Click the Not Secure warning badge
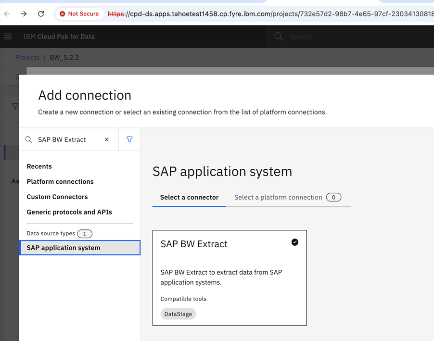 [79, 14]
